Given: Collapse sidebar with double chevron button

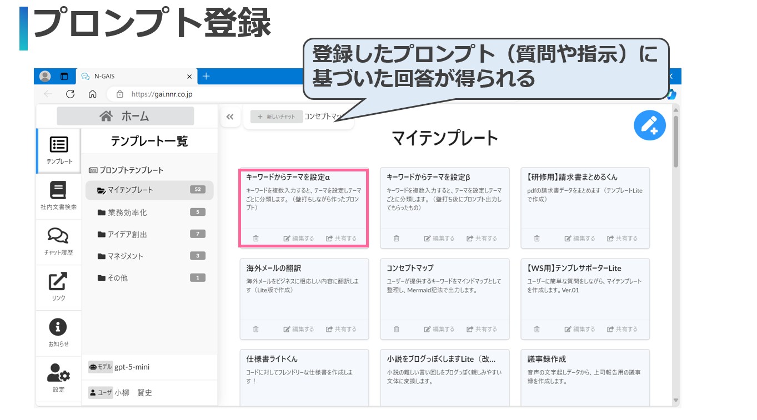Looking at the screenshot, I should pyautogui.click(x=230, y=117).
